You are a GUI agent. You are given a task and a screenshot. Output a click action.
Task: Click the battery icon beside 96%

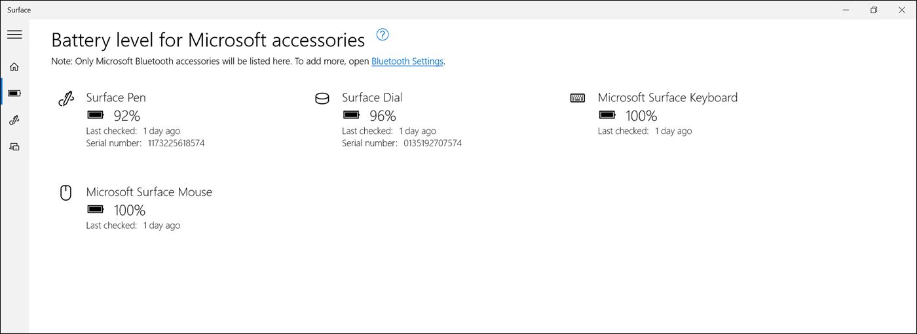(x=352, y=115)
